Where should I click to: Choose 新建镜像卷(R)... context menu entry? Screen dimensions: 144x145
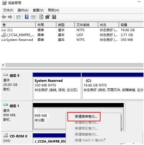click(87, 134)
